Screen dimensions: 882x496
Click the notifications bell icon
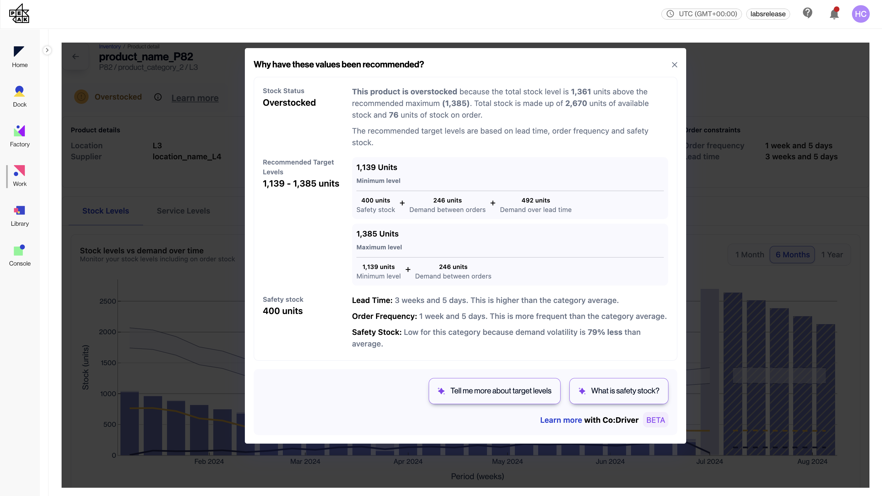[834, 14]
